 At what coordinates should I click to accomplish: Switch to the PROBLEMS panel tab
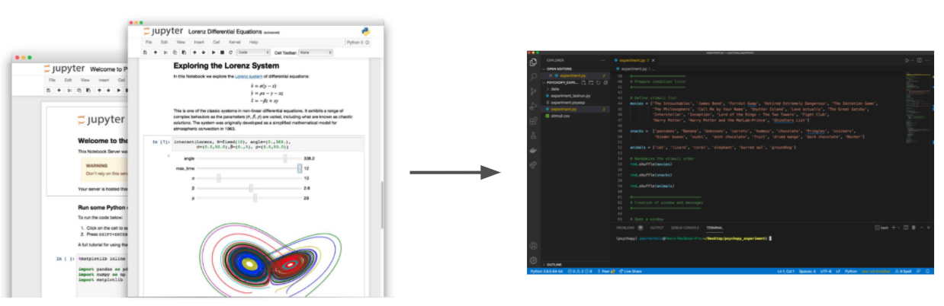coord(625,228)
